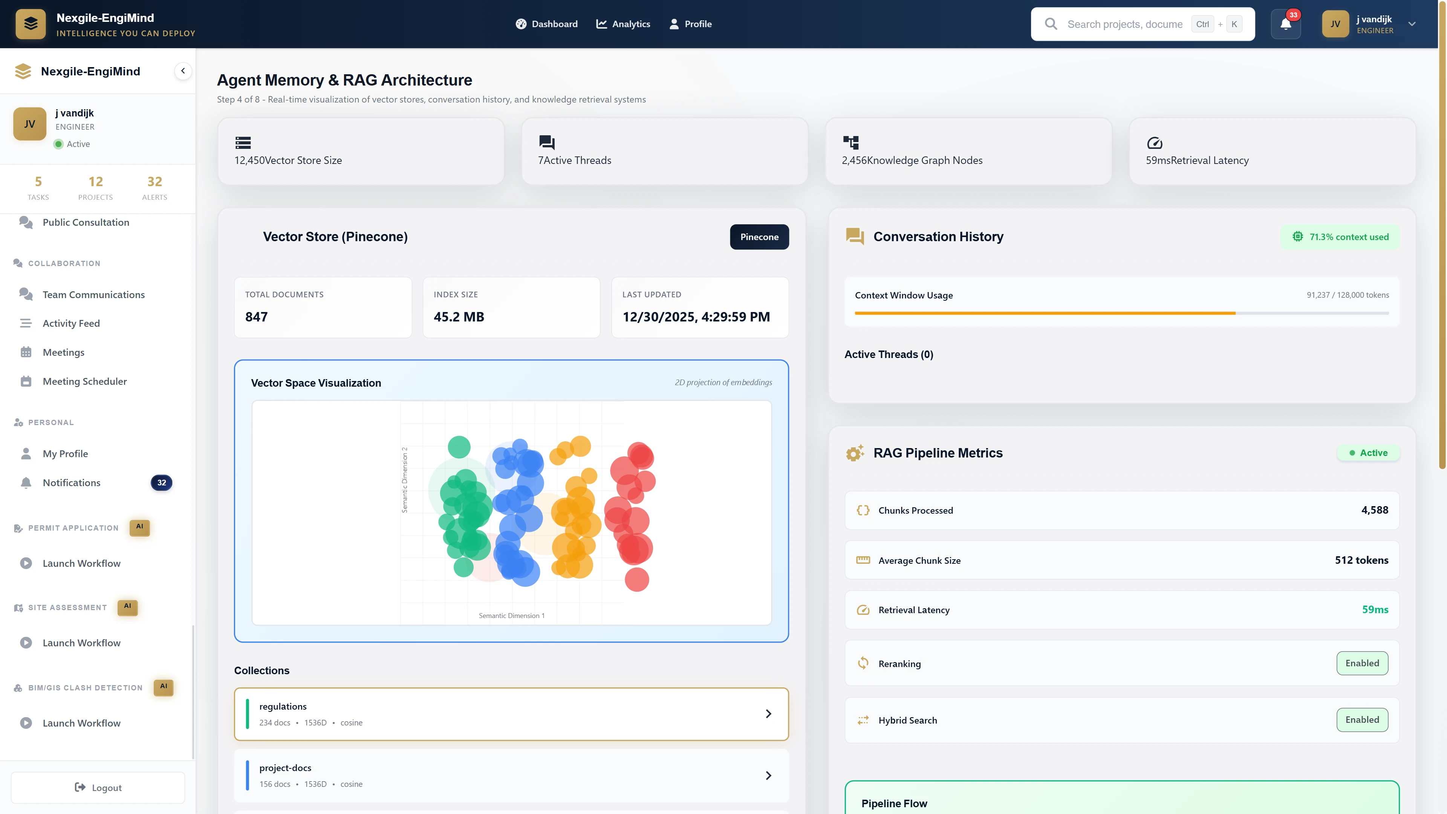Disable Hybrid Search

[x=1362, y=720]
